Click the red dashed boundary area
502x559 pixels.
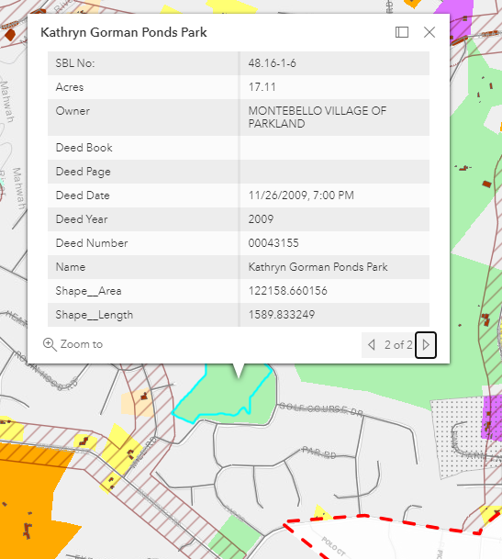pos(392,538)
